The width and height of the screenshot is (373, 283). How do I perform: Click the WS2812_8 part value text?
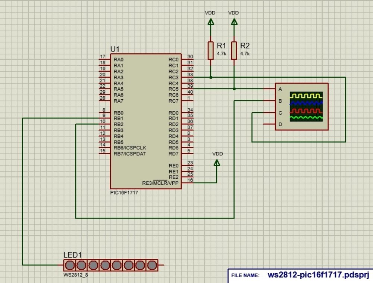[76, 275]
